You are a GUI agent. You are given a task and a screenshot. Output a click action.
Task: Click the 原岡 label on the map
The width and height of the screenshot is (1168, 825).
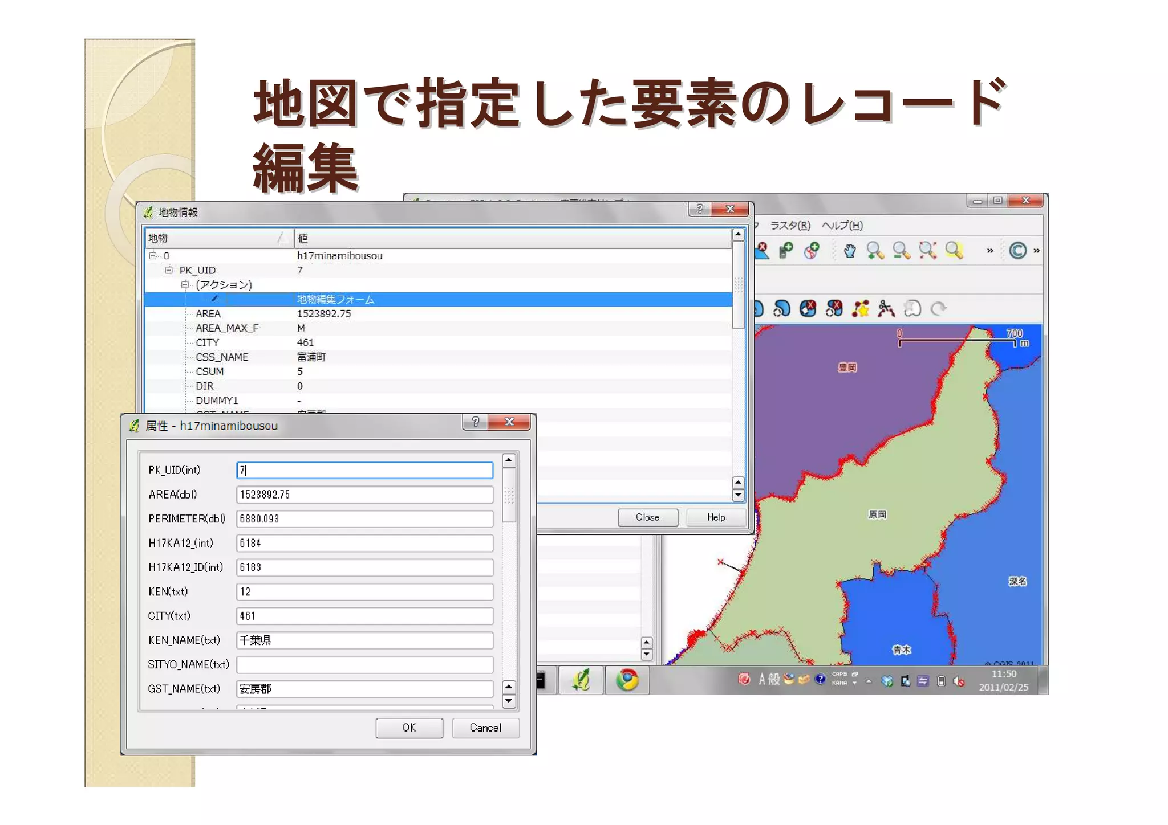point(877,515)
